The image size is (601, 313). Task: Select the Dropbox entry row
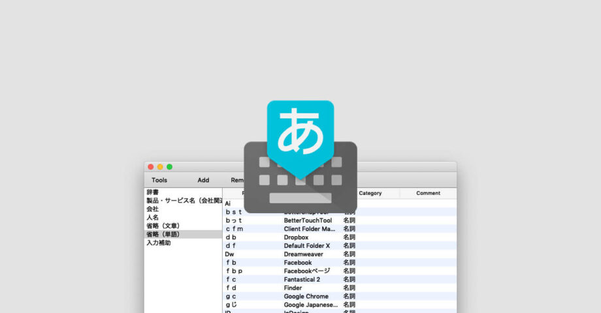pos(296,237)
